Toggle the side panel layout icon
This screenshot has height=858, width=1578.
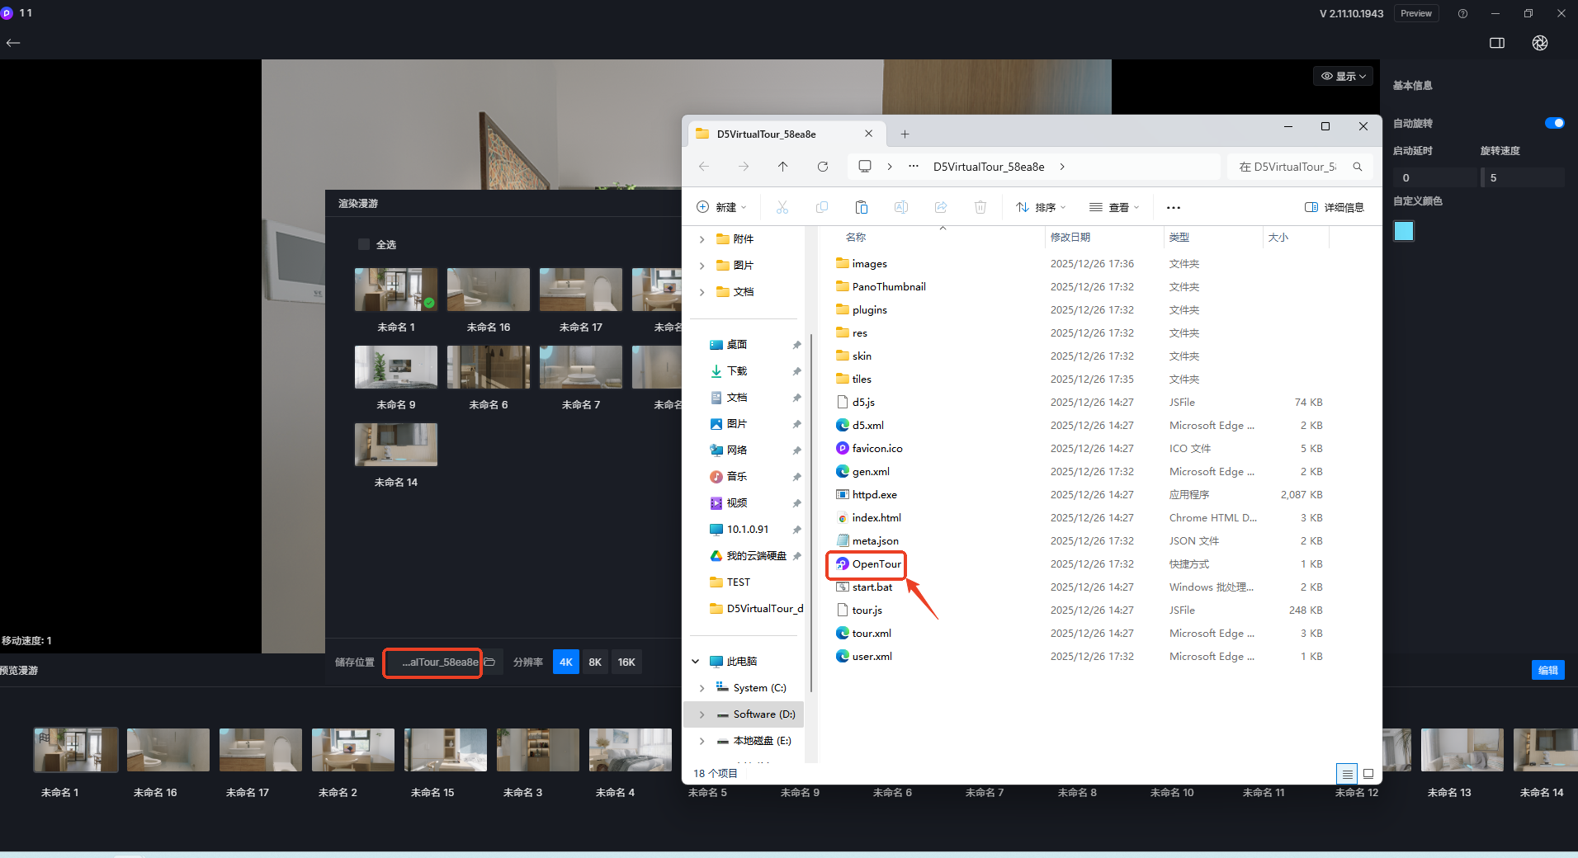1497,43
